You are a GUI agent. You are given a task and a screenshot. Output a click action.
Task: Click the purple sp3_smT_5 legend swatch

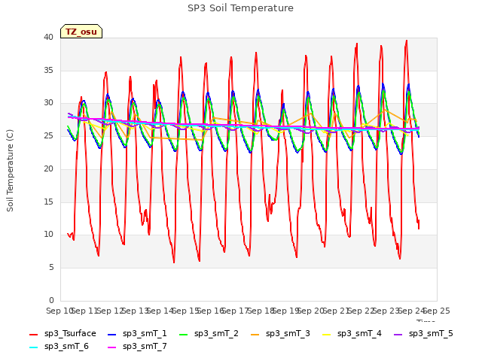pyautogui.click(x=398, y=334)
